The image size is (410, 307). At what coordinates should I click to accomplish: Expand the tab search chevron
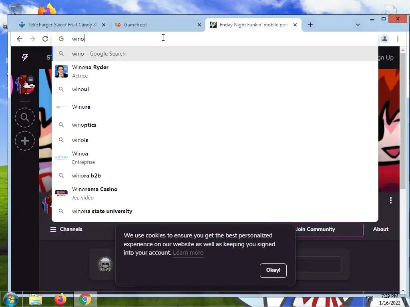358,25
